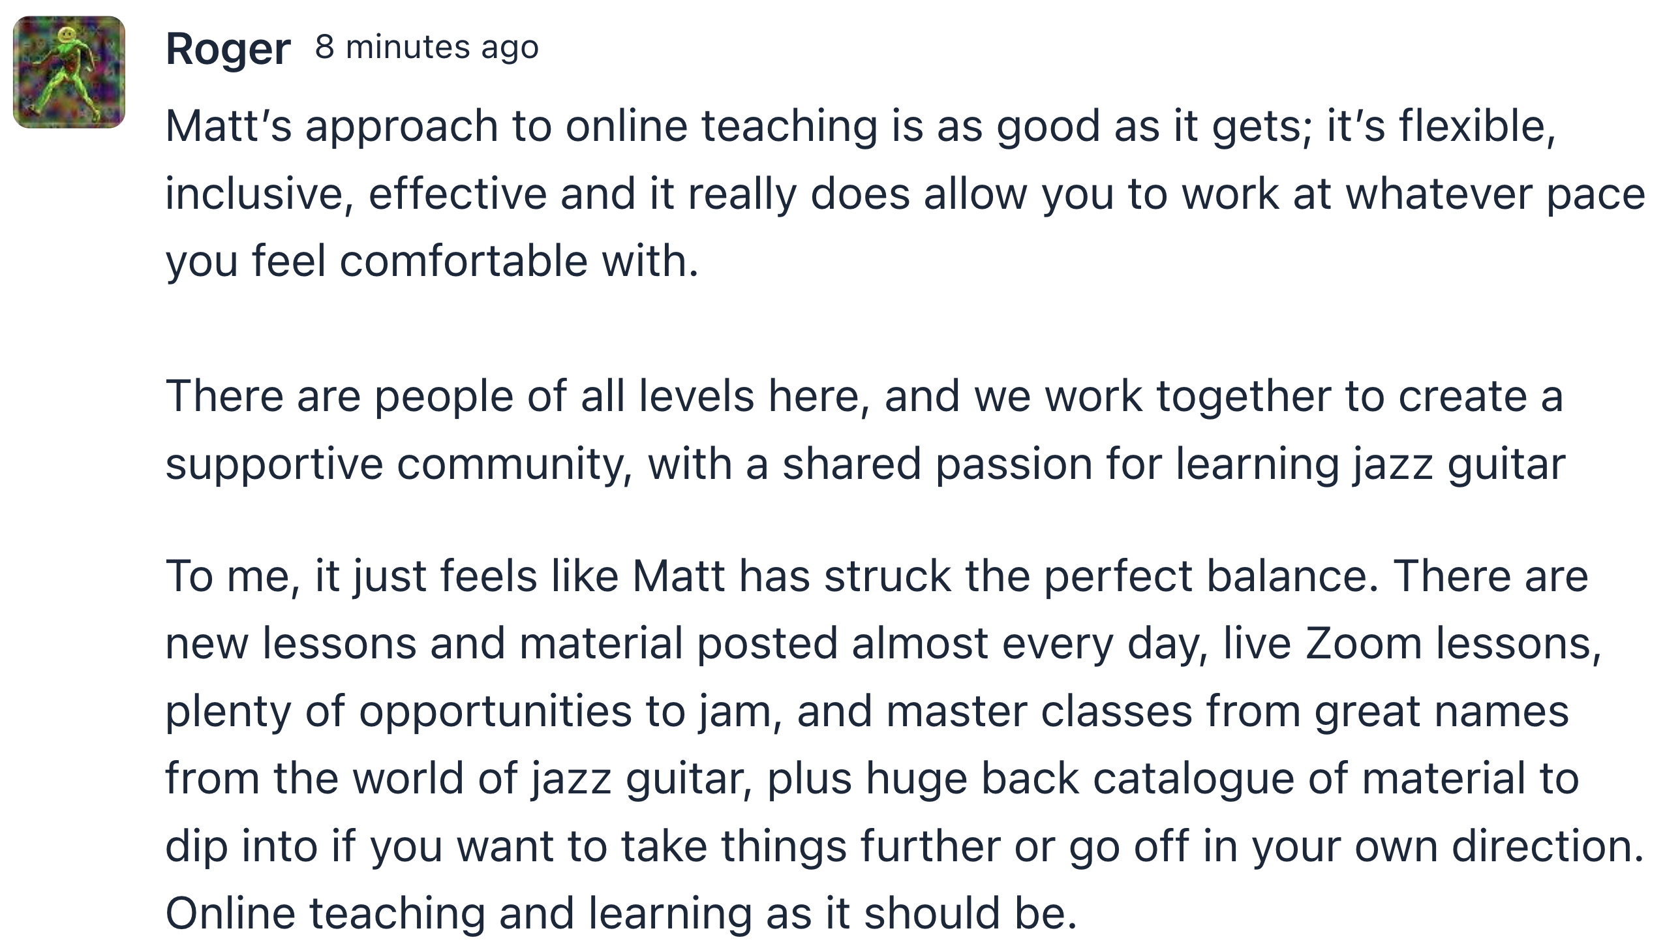Select the 8 minutes ago timestamp

tap(427, 47)
